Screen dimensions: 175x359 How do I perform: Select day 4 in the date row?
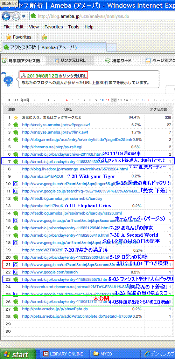tap(66, 100)
